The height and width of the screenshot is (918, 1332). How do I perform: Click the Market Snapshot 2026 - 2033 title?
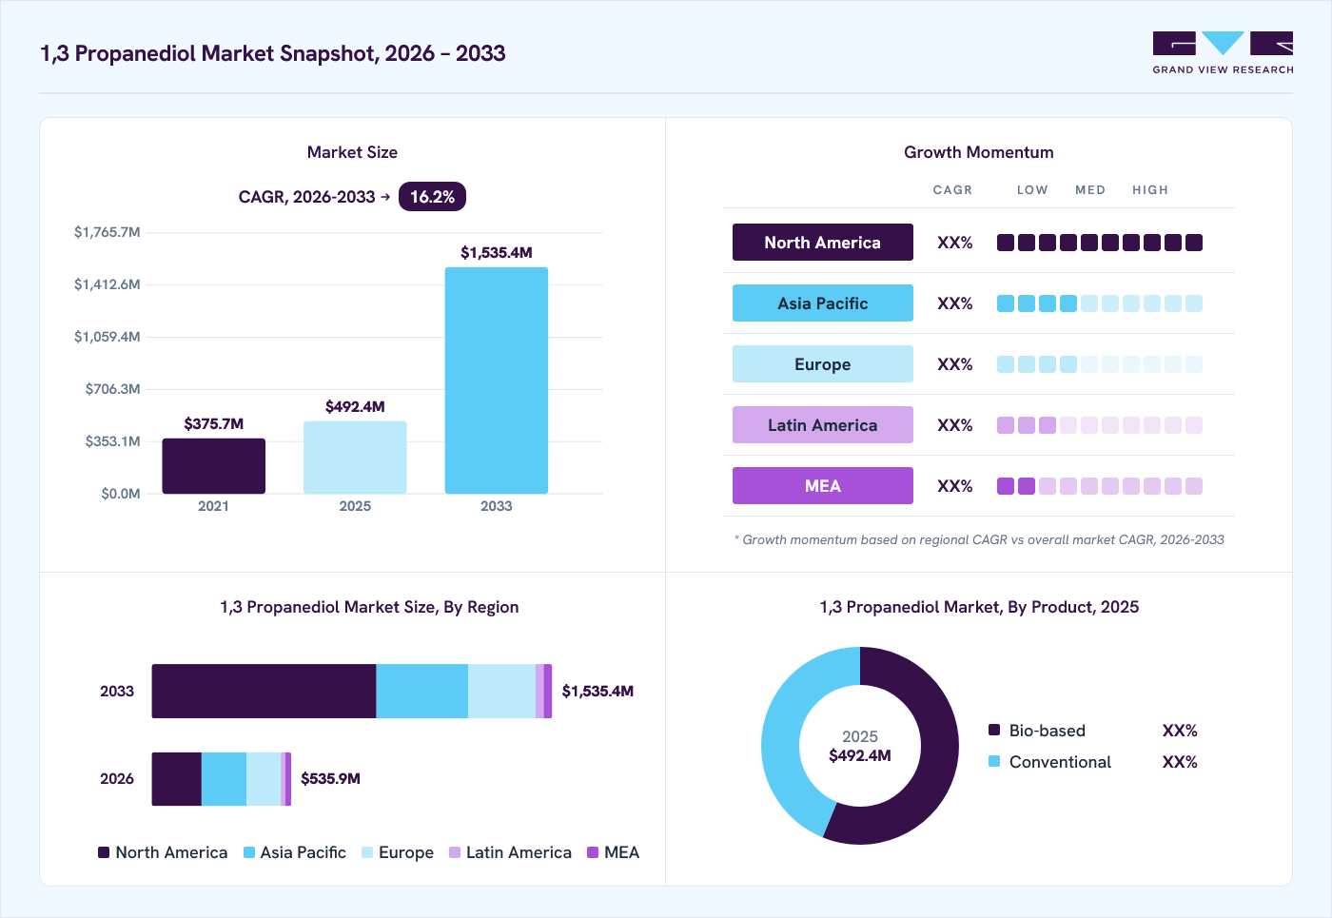click(273, 53)
